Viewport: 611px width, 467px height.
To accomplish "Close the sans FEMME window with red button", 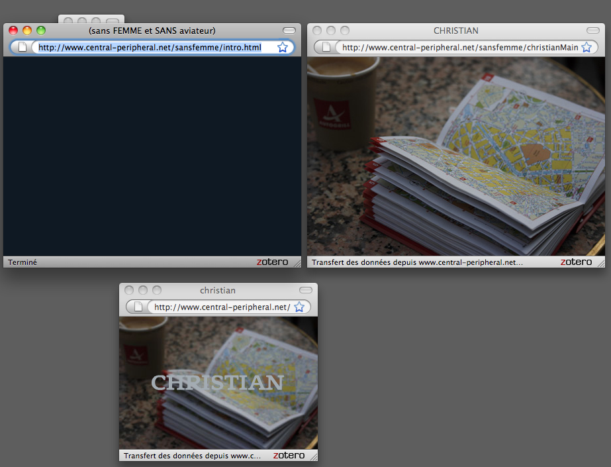I will pyautogui.click(x=13, y=30).
